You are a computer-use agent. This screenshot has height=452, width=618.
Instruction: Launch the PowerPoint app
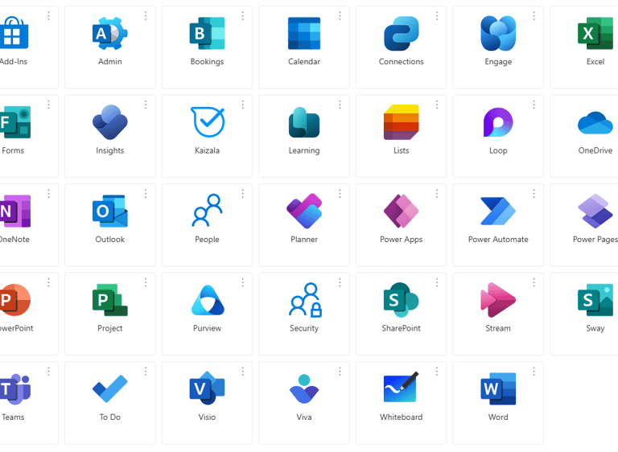[14, 300]
